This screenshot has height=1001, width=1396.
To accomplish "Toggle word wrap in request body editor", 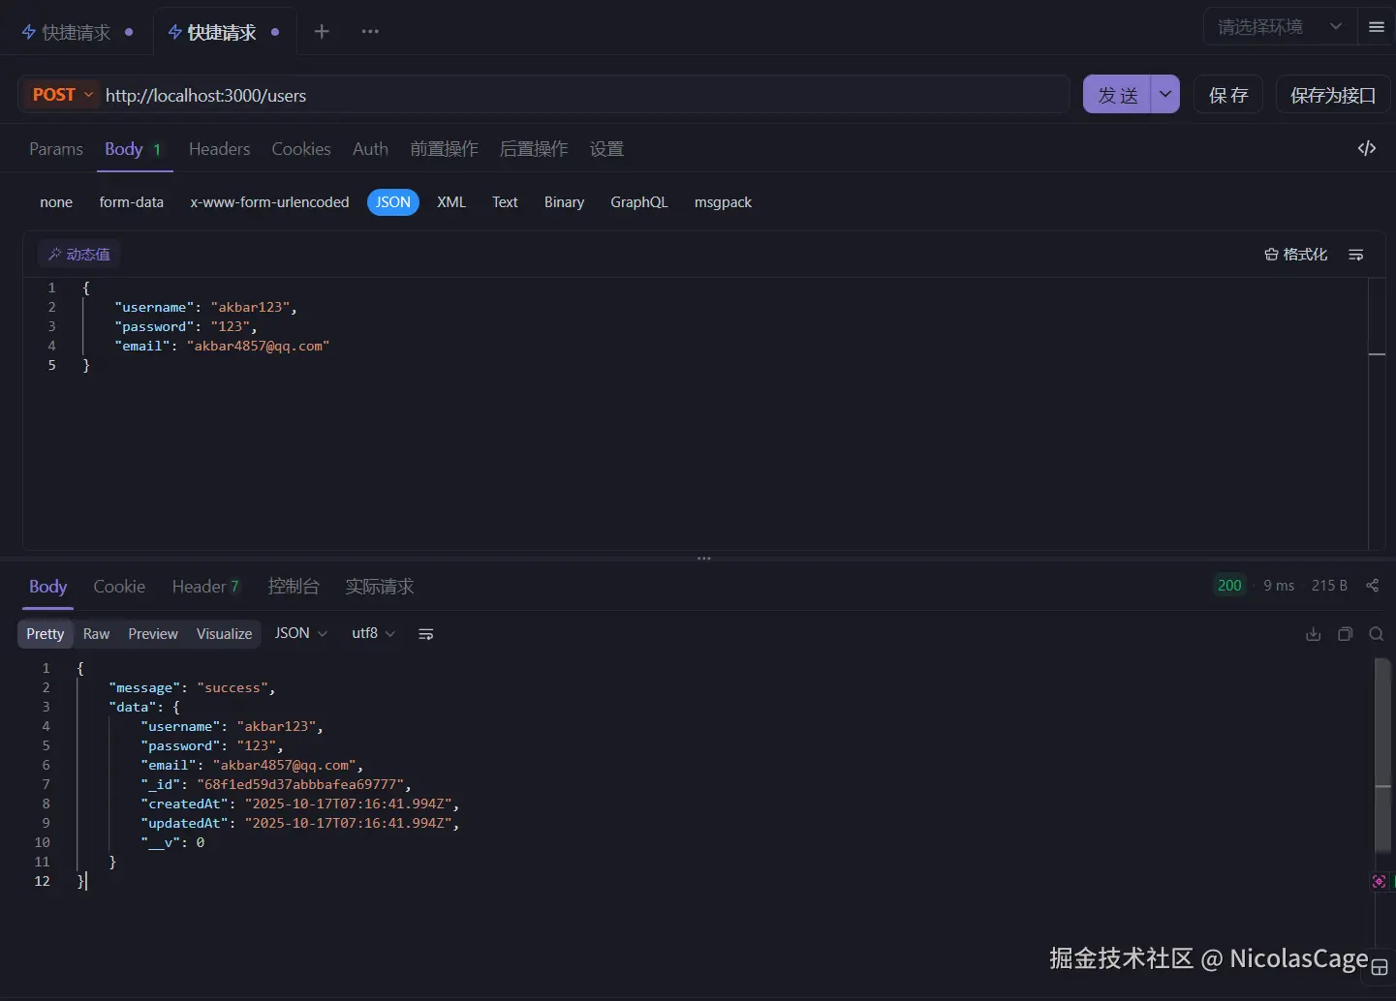I will [1356, 255].
